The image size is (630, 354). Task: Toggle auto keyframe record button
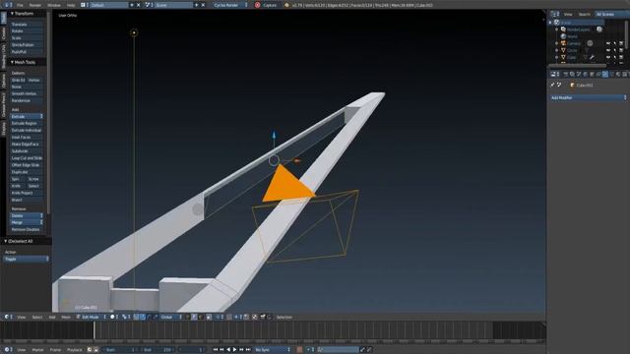(299, 350)
